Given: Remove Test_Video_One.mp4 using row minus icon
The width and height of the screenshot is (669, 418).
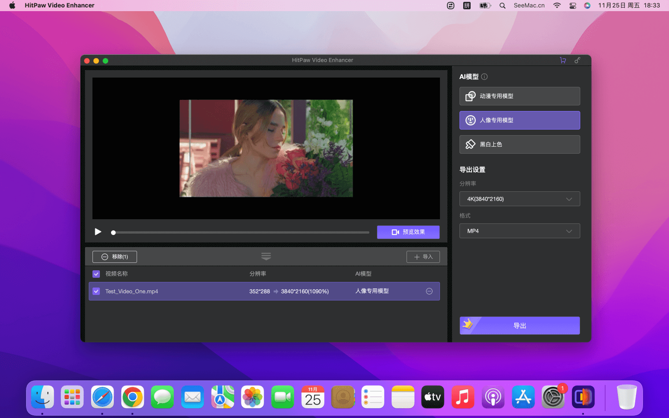Looking at the screenshot, I should [x=429, y=291].
